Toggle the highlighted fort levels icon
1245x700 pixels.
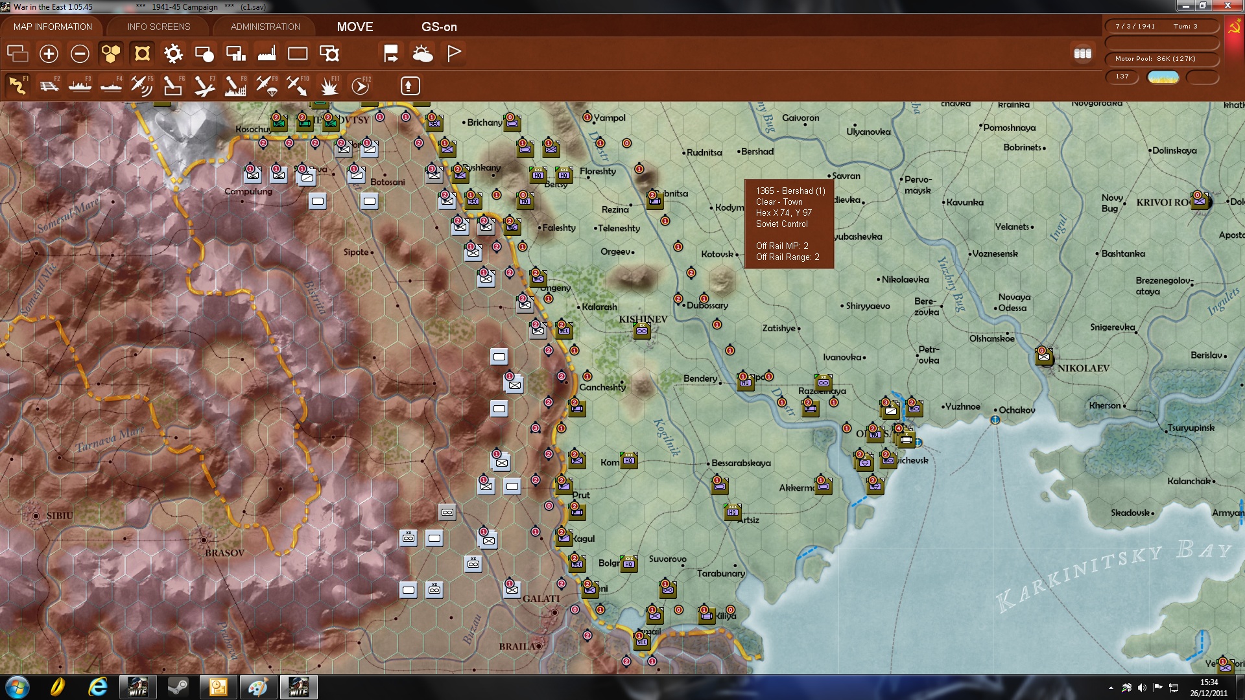(142, 54)
